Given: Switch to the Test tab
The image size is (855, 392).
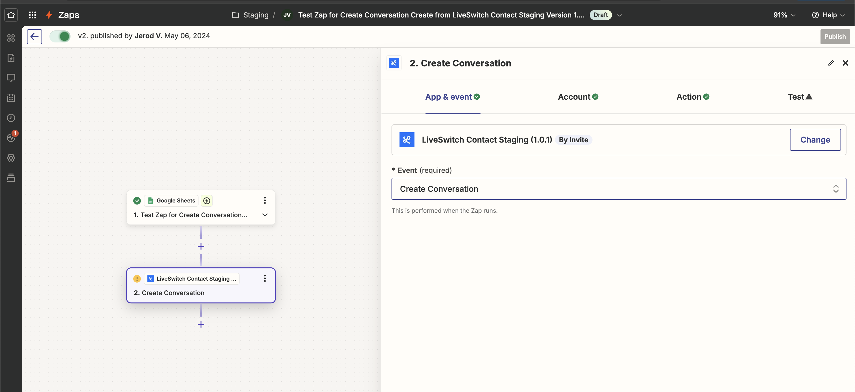Looking at the screenshot, I should [x=800, y=97].
